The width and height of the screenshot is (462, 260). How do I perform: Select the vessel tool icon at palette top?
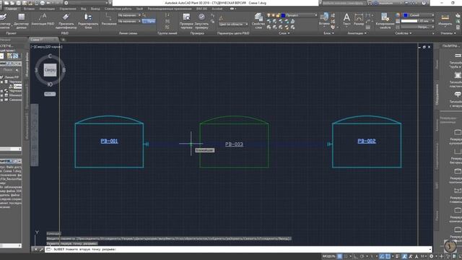point(458,56)
